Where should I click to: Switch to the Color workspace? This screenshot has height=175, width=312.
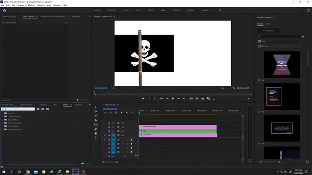coord(138,10)
